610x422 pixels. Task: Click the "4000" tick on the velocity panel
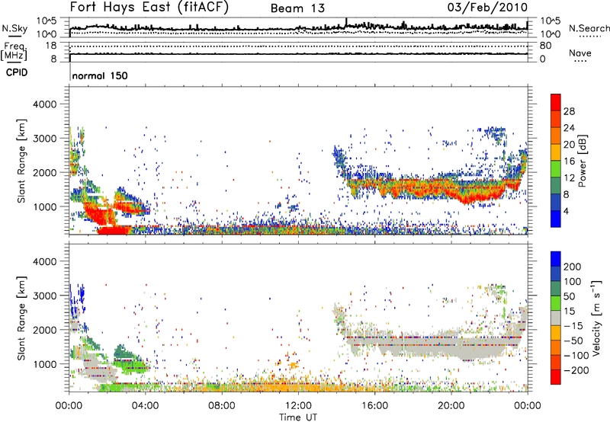44,261
